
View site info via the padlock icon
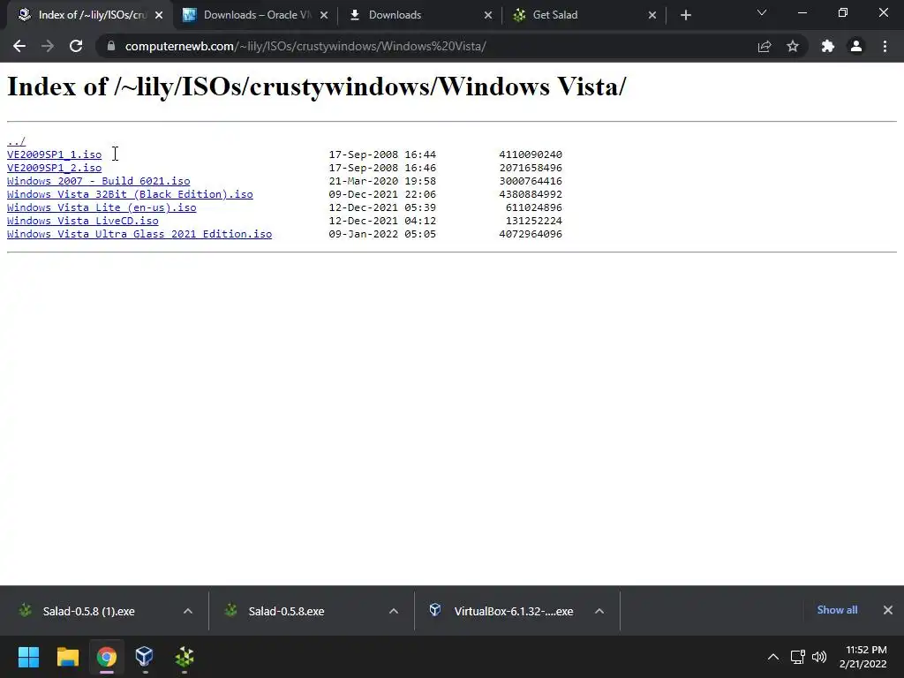point(111,46)
